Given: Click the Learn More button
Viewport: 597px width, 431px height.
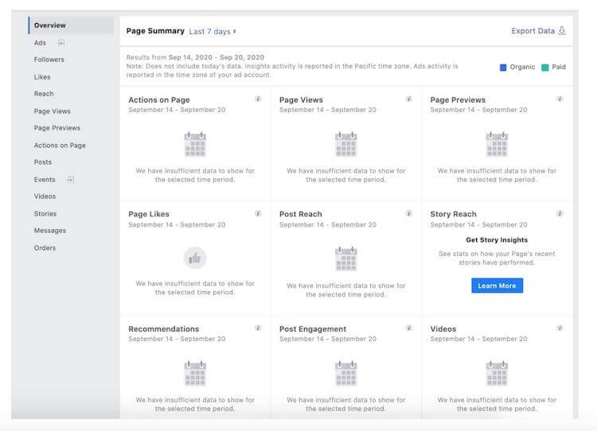Looking at the screenshot, I should pos(497,285).
